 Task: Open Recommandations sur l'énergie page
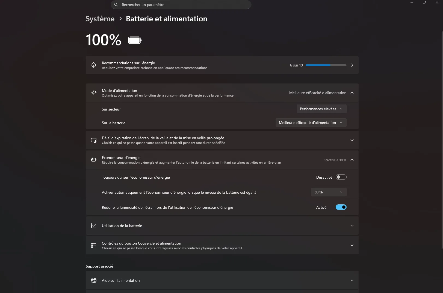click(x=352, y=65)
